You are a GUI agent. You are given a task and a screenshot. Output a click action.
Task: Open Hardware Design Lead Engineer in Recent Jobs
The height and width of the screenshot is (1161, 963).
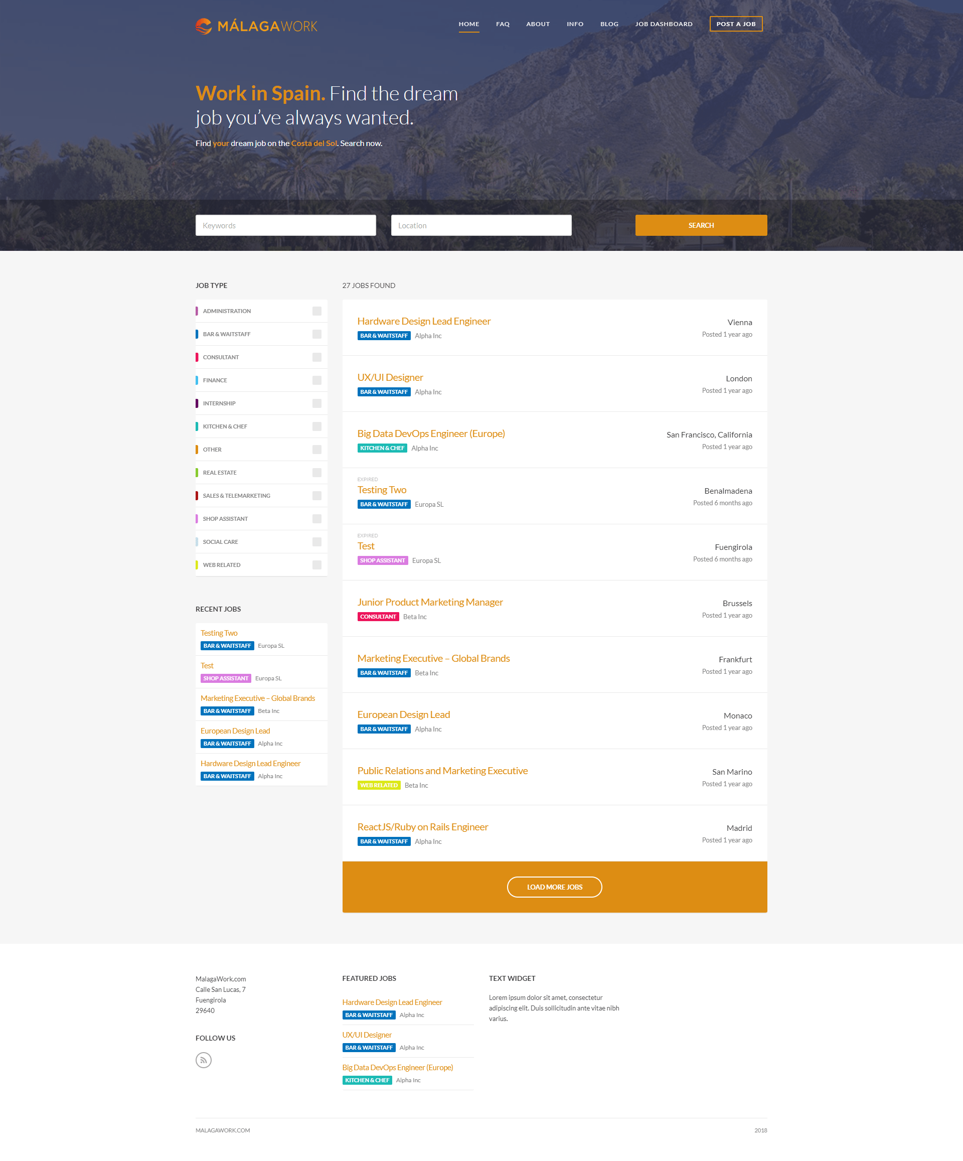250,764
